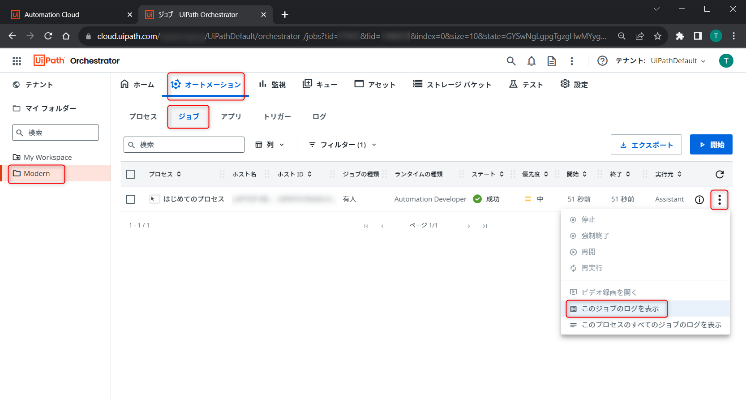Show job details via info icon
Image resolution: width=746 pixels, height=399 pixels.
tap(699, 200)
